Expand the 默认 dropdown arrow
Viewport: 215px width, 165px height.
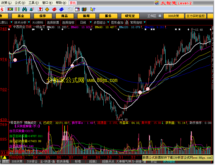pyautogui.click(x=11, y=22)
